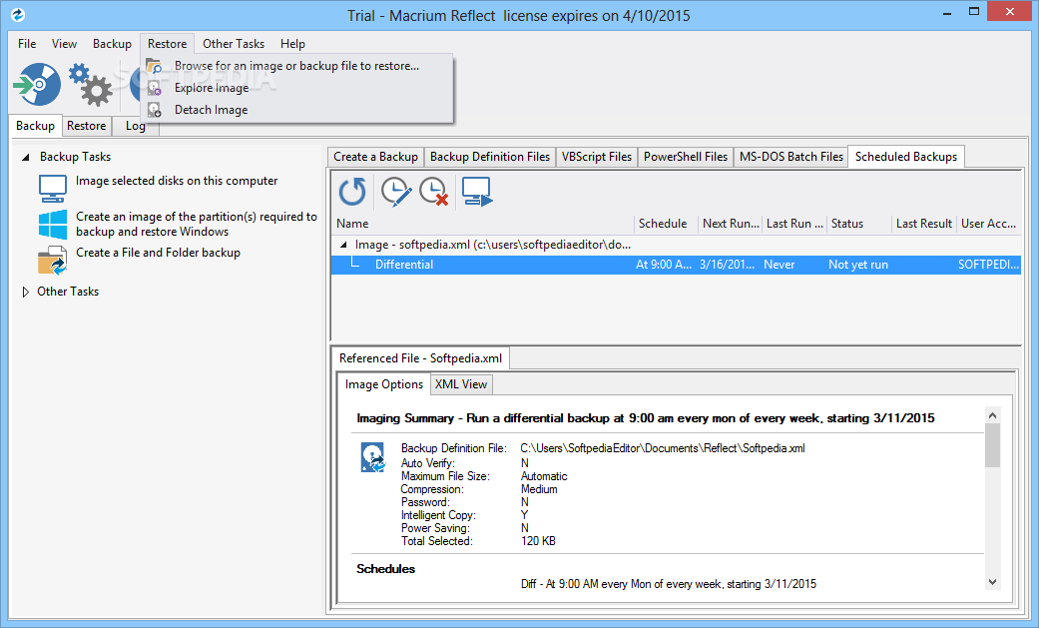Open the Create a Backup tab
The width and height of the screenshot is (1039, 628).
375,157
